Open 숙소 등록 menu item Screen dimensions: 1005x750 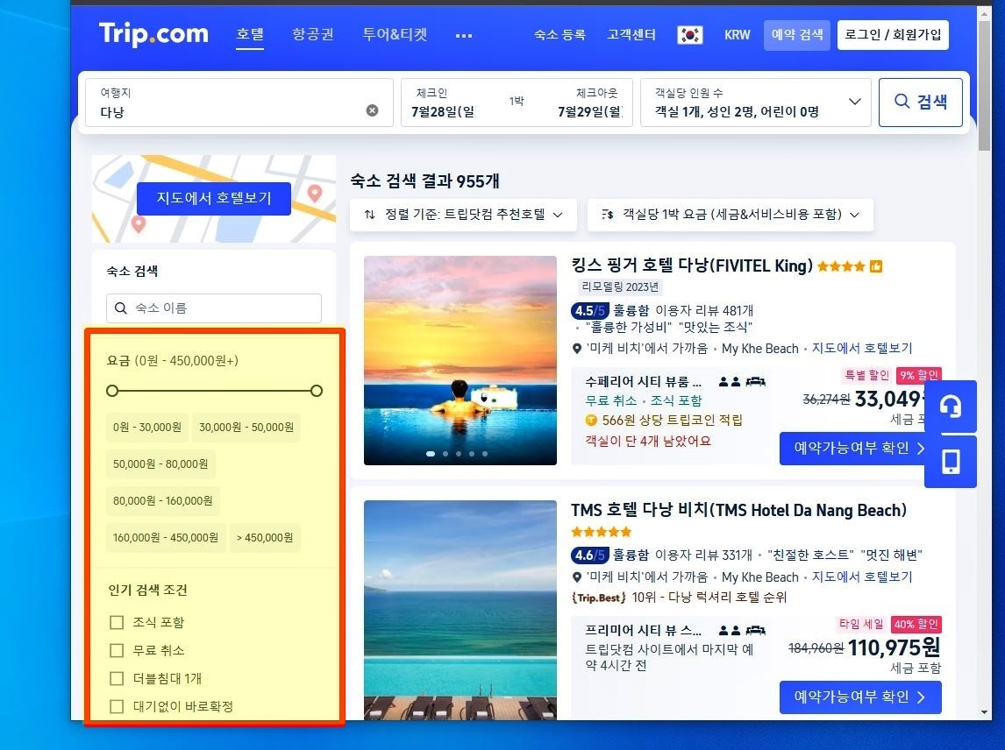[560, 34]
